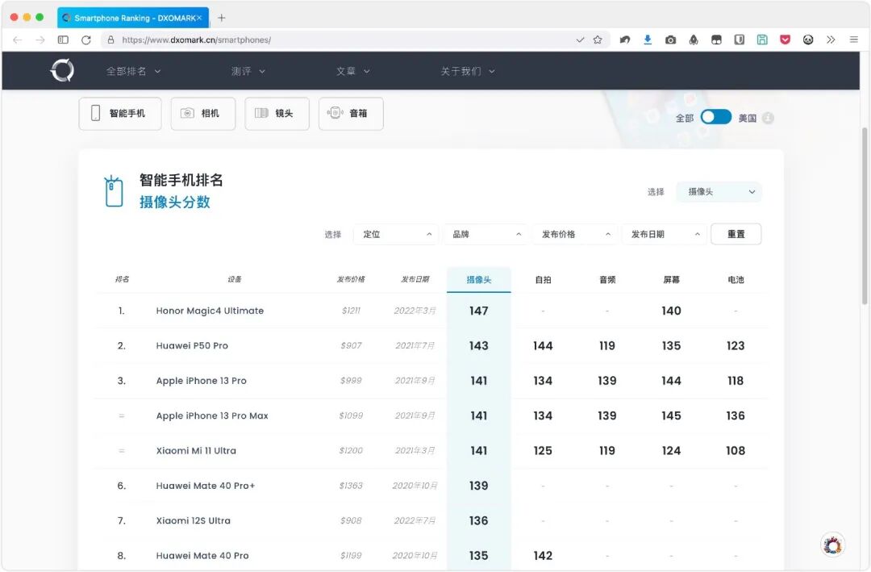Screen dimensions: 871x572
Task: Open the Apple iPhone 13 Pro Max link
Action: (212, 415)
